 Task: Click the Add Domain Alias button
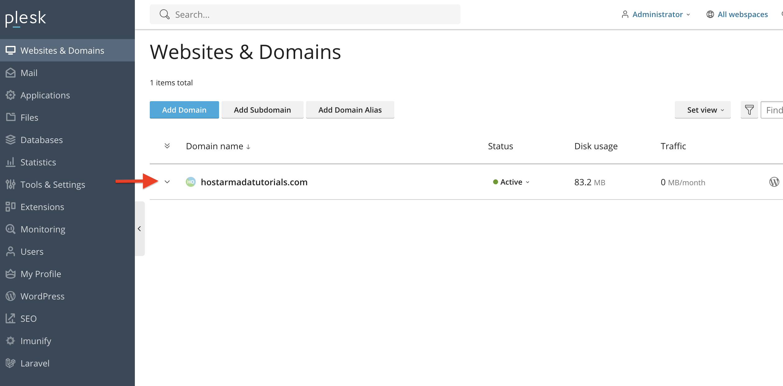(350, 110)
